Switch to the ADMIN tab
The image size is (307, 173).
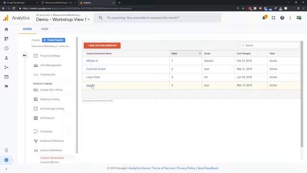pyautogui.click(x=27, y=29)
